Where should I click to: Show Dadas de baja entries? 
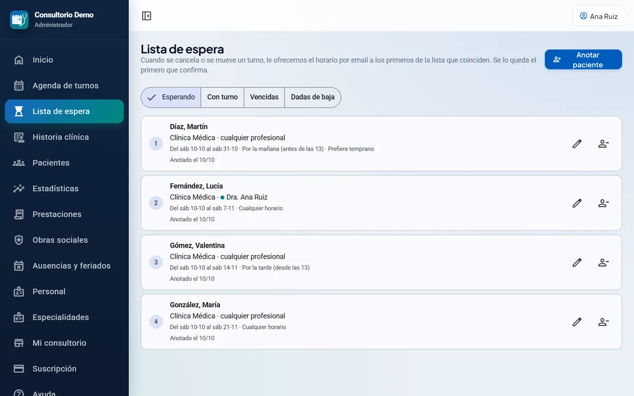point(313,97)
